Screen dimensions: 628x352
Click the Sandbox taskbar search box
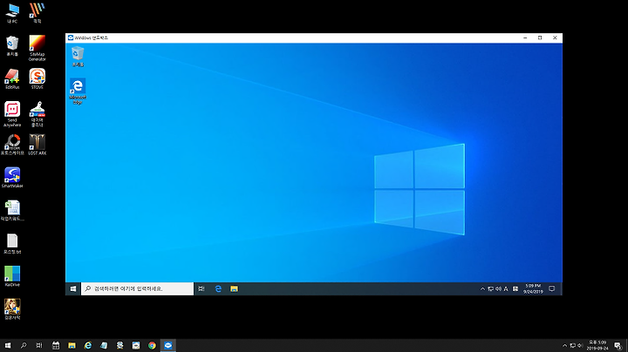pyautogui.click(x=138, y=288)
